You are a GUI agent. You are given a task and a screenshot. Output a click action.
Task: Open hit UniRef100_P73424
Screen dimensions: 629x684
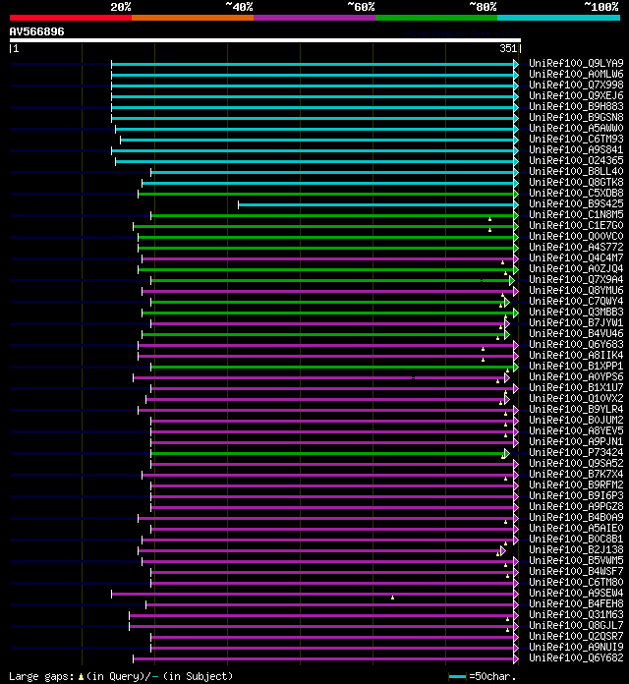pos(576,452)
